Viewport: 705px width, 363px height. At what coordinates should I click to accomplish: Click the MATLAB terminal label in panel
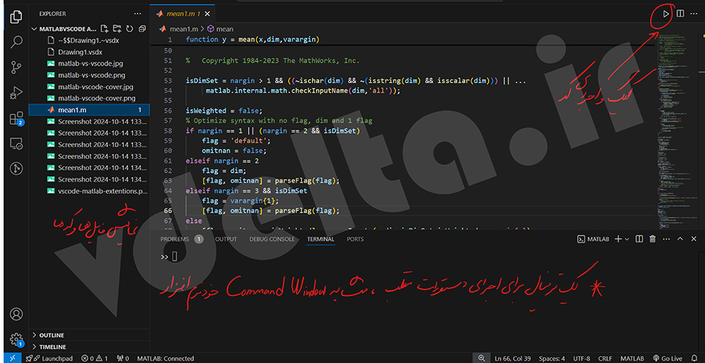point(594,239)
